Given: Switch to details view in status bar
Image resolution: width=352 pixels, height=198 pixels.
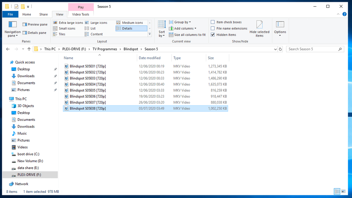Looking at the screenshot, I should pos(337,191).
